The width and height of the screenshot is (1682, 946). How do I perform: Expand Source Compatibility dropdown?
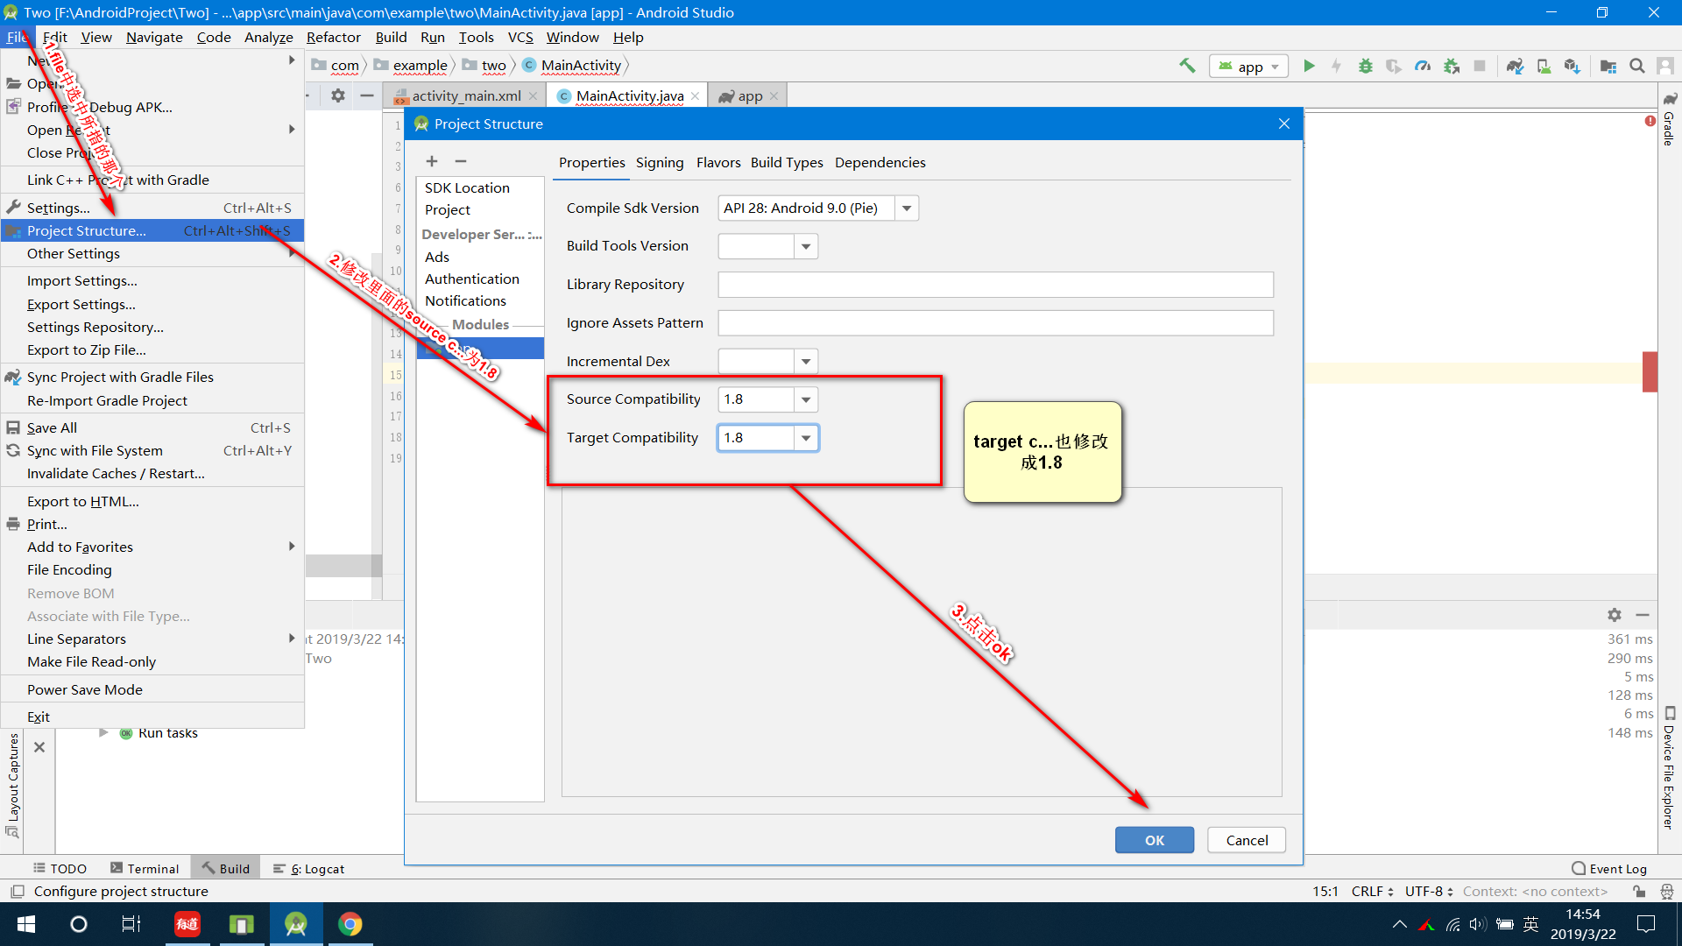pos(806,399)
